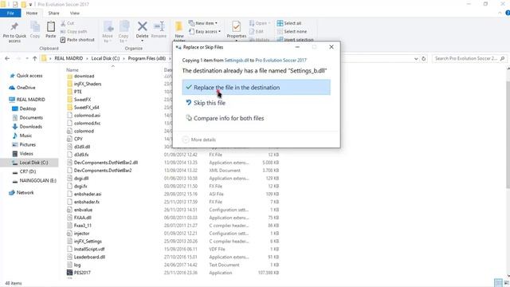This screenshot has width=510, height=287.
Task: Switch to the View tab
Action: 74,13
